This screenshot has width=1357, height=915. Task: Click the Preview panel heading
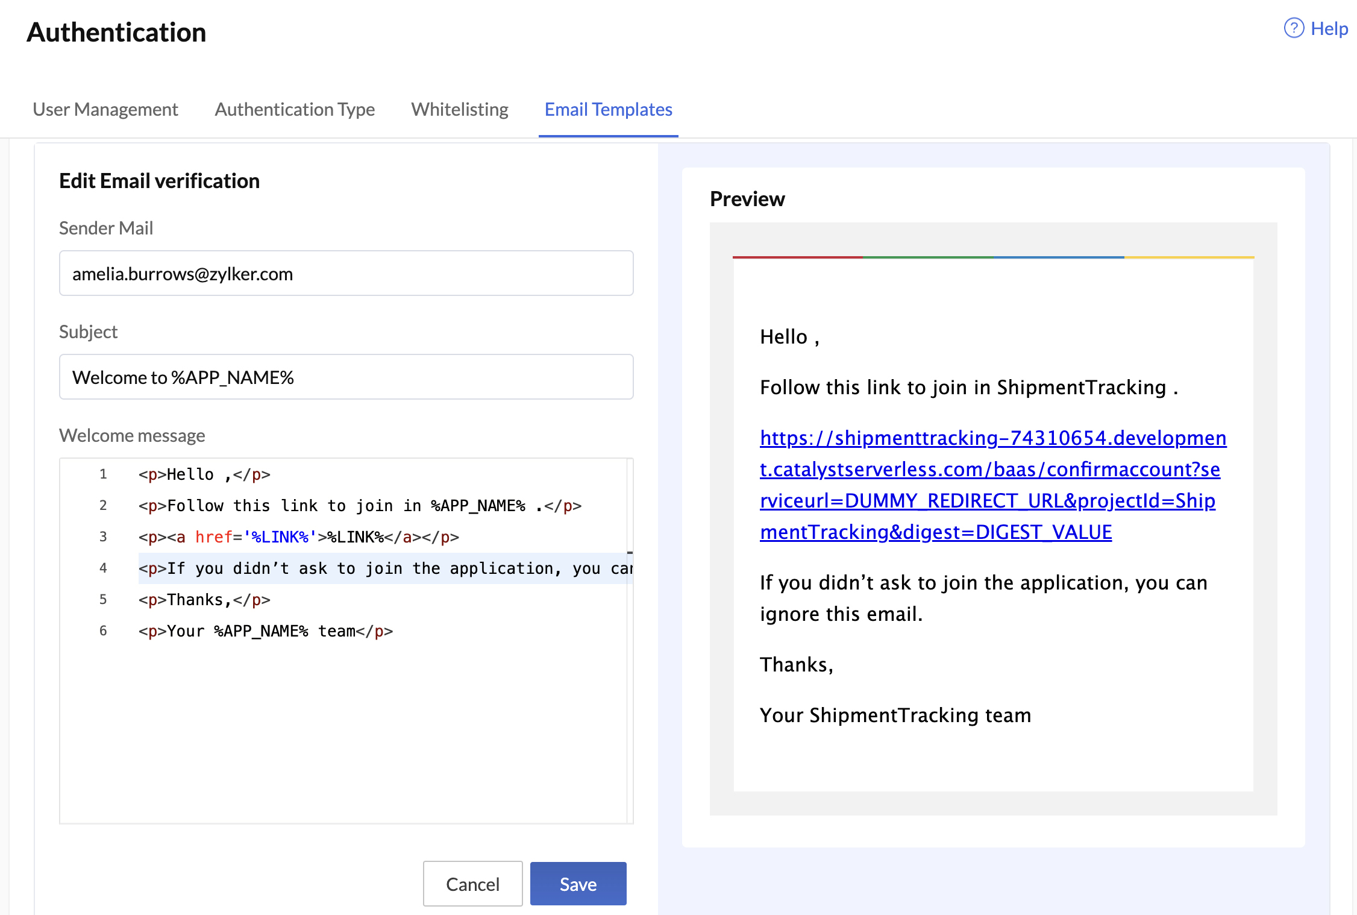pos(747,198)
